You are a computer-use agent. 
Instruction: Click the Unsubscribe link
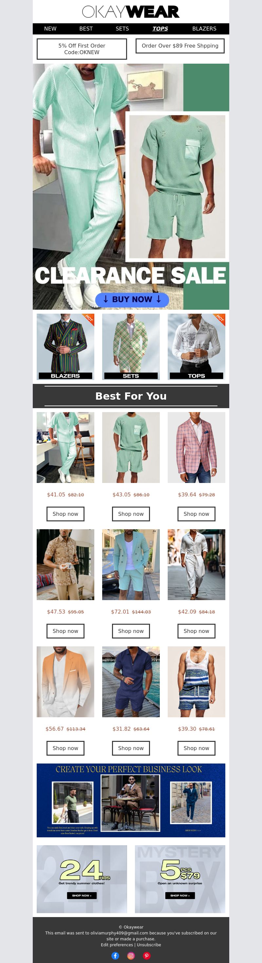click(149, 945)
